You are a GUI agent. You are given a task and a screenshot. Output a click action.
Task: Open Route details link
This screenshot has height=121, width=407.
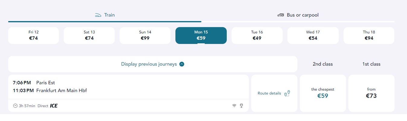269,93
